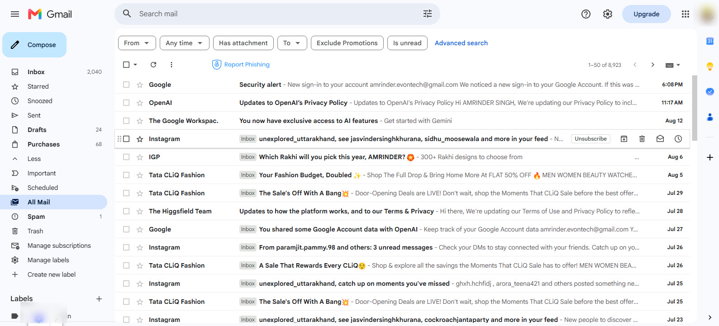The image size is (719, 326).
Task: Select the Your Fashion Budget, Doubled email checkbox
Action: coord(126,175)
